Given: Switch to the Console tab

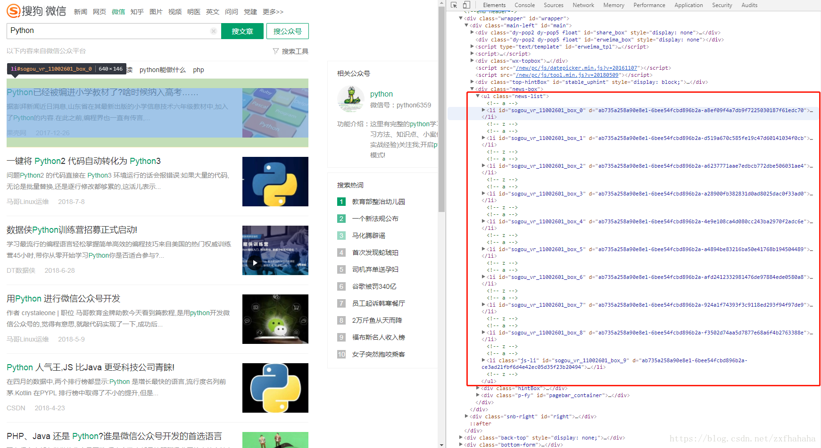Looking at the screenshot, I should point(524,5).
